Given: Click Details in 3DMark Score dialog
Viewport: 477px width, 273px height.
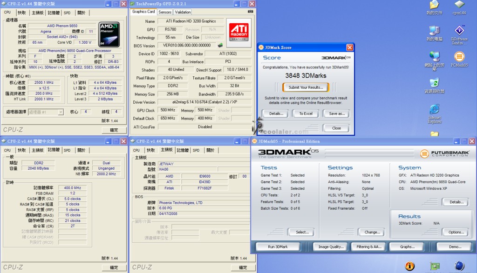Looking at the screenshot, I should point(276,113).
